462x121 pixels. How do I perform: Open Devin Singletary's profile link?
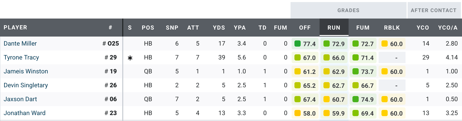tap(26, 85)
